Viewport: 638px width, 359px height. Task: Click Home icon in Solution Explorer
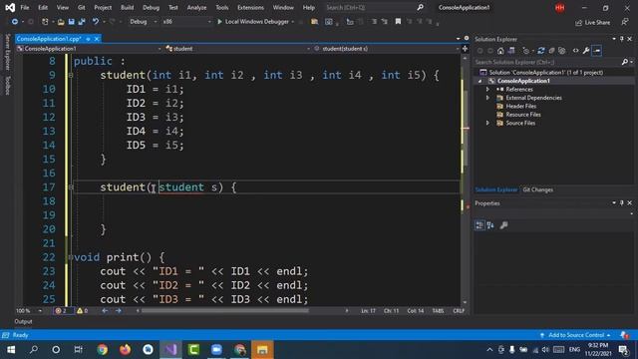(500, 51)
